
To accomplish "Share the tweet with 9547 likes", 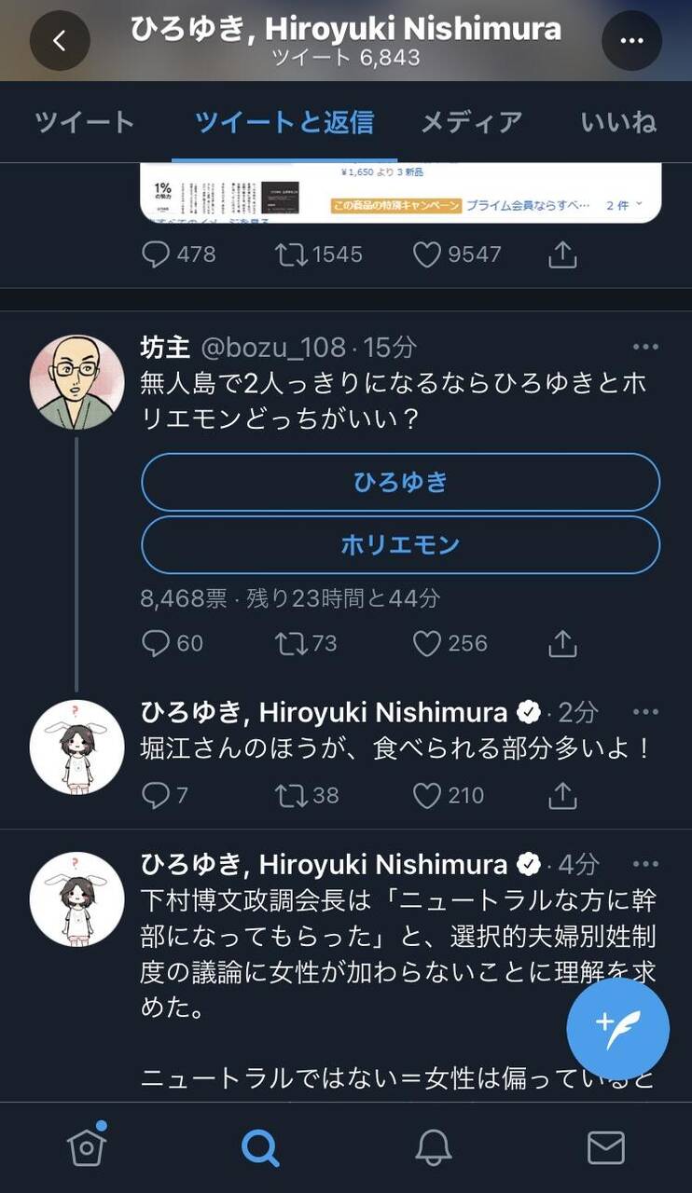I will pyautogui.click(x=562, y=254).
